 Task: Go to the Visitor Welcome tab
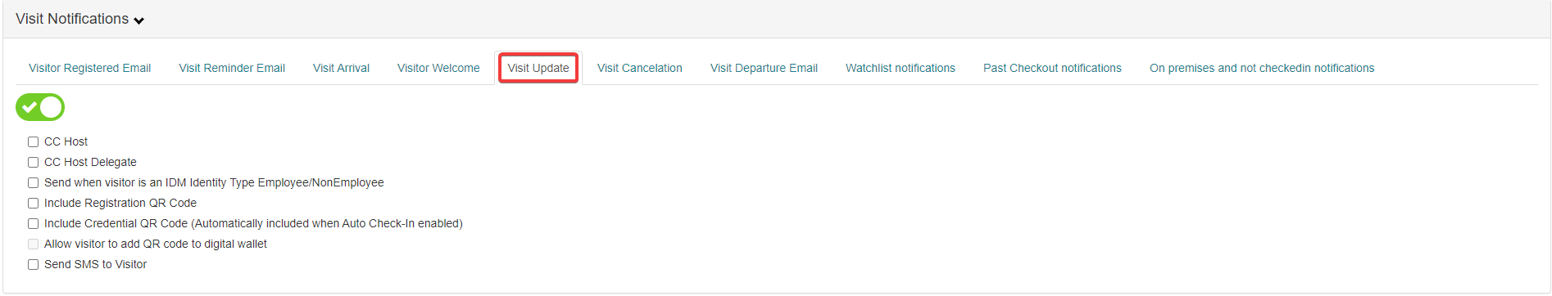(x=438, y=68)
